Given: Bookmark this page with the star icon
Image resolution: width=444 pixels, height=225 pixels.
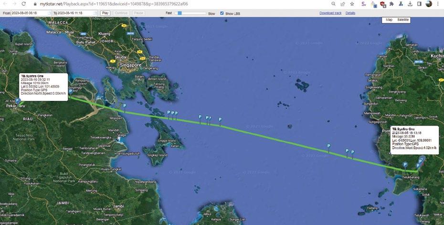Looking at the screenshot, I should point(352,4).
